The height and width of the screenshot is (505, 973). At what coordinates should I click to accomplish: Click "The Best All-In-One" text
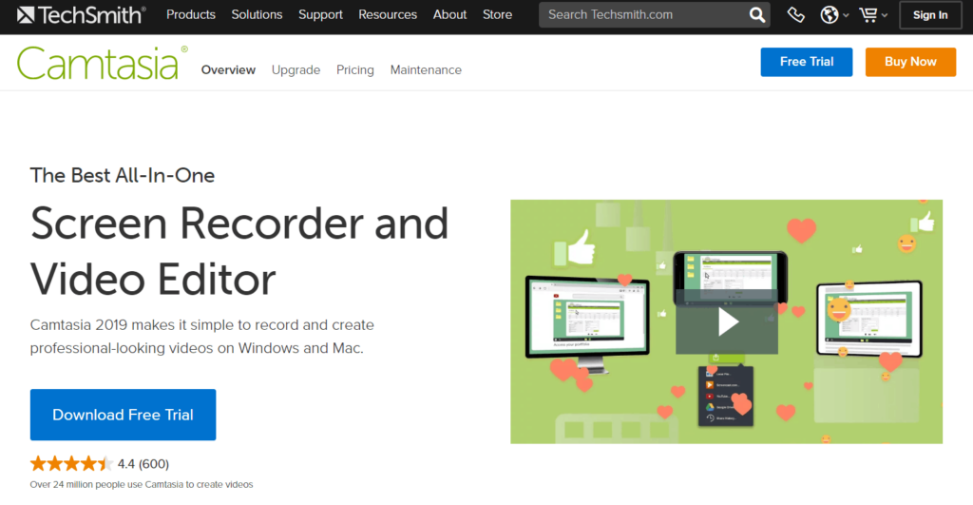coord(123,175)
